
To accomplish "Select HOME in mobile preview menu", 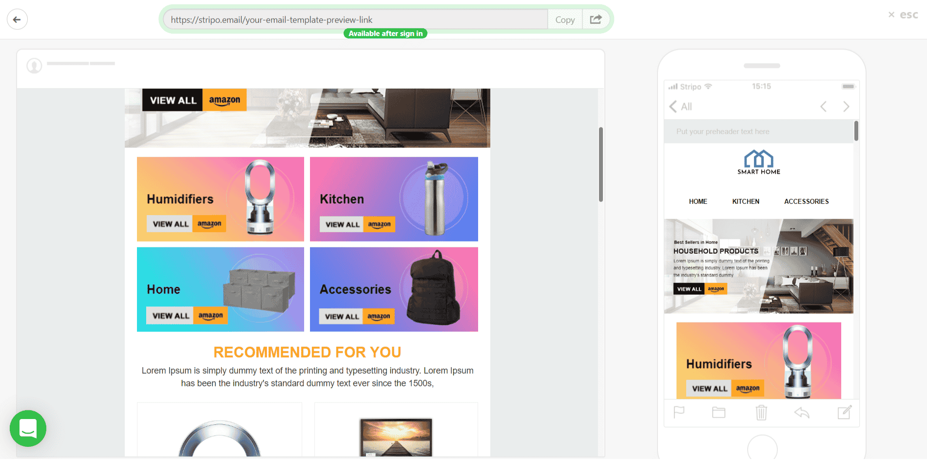I will 698,201.
